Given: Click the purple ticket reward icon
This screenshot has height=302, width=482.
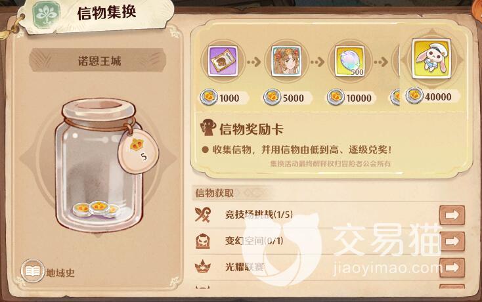Looking at the screenshot, I should (x=223, y=61).
